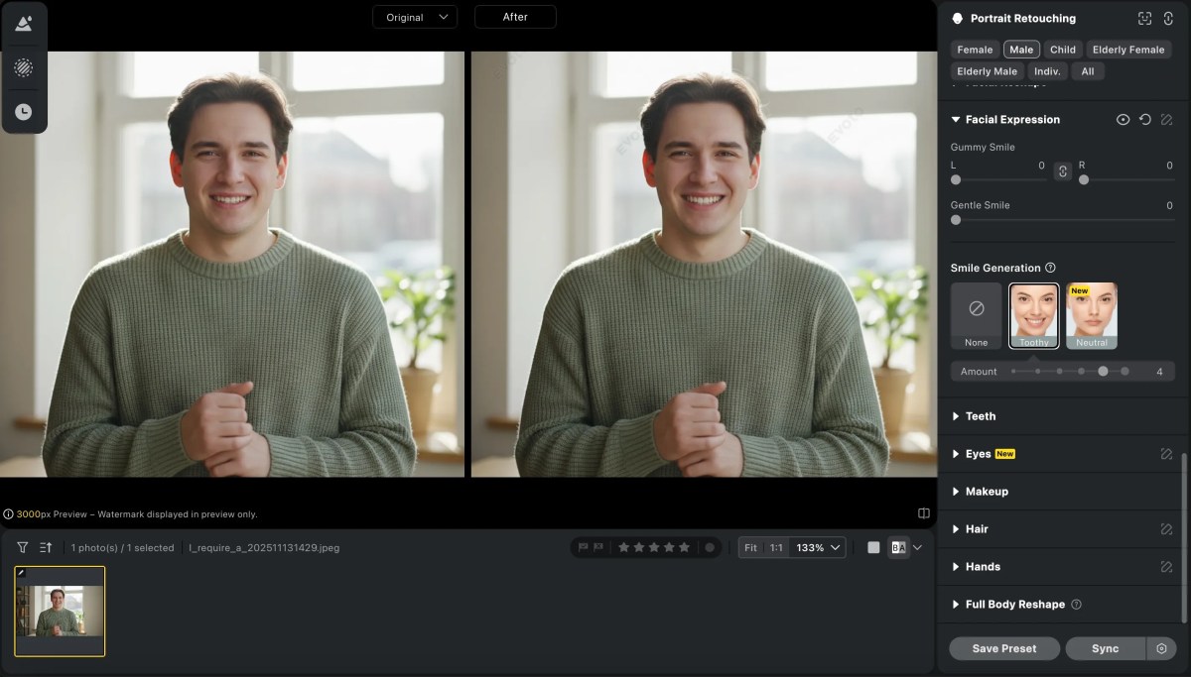Click the second sidebar tool below the portrait icon
Screen dimensions: 1191x677
[x=24, y=66]
